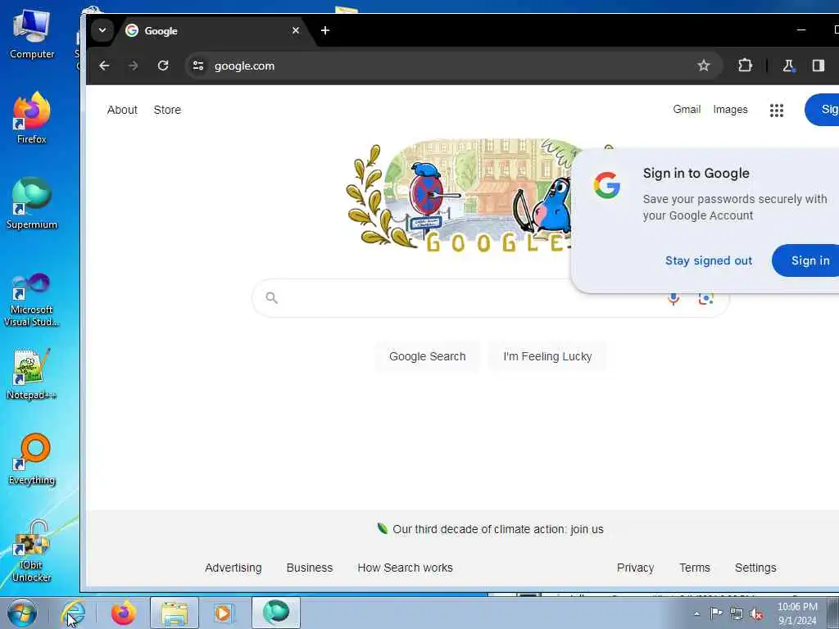Select the Microsoft Visual Studio shortcut
This screenshot has height=629, width=839.
(x=32, y=300)
